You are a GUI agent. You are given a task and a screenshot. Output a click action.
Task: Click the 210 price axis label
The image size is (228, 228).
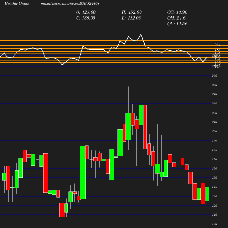coord(214,122)
